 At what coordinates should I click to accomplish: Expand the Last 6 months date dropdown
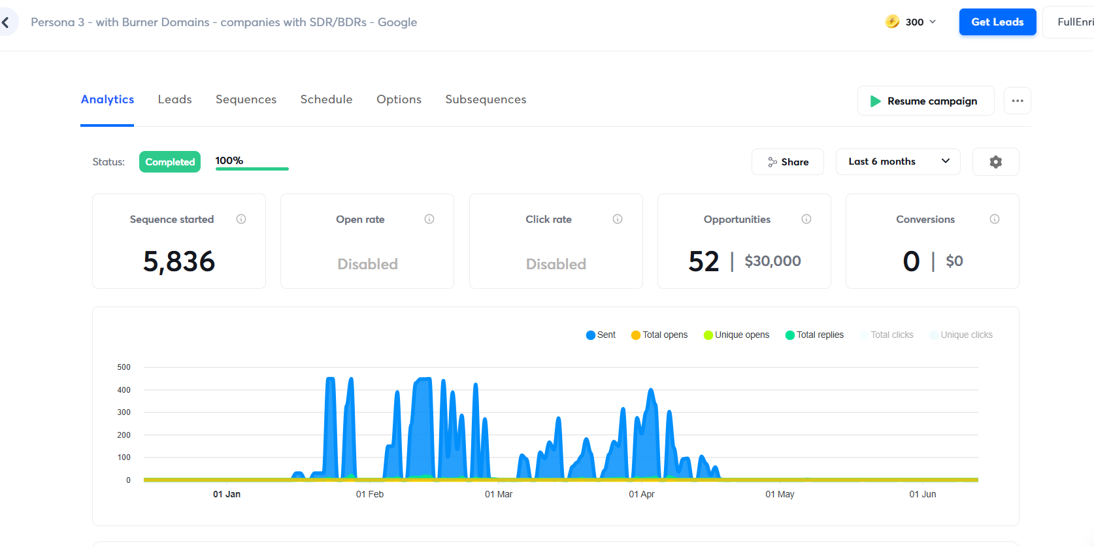coord(897,162)
